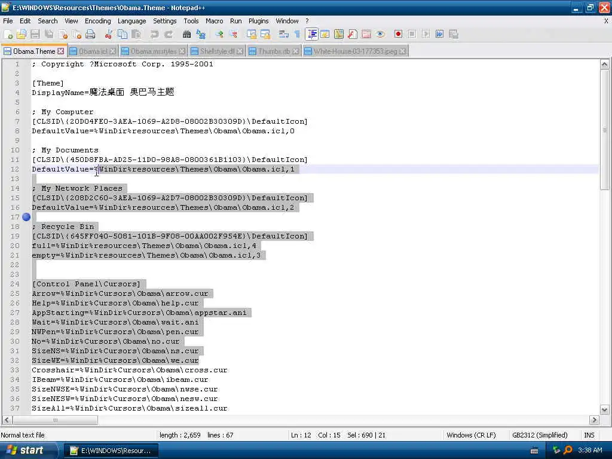Open the View menu
The image size is (612, 459).
pos(71,21)
